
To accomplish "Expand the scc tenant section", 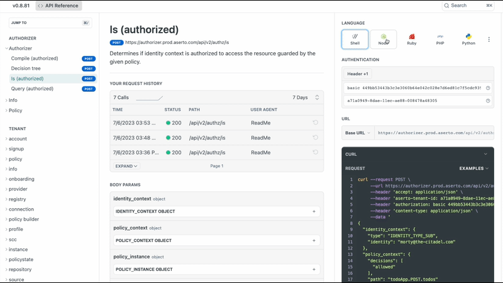I will pyautogui.click(x=6, y=240).
